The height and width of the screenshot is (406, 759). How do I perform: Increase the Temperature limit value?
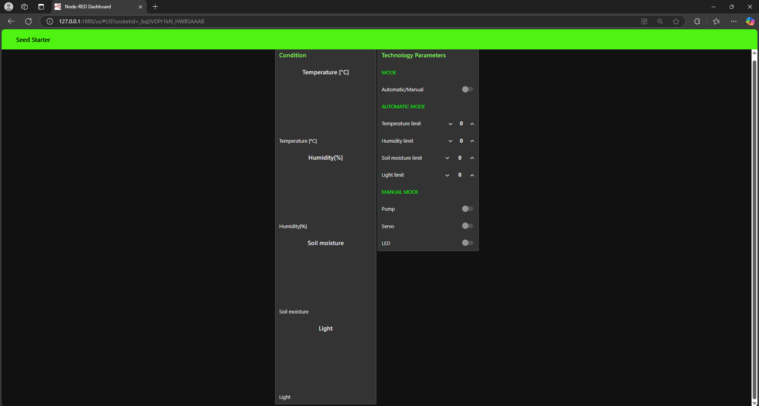472,124
